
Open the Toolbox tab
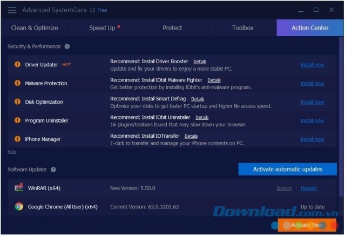[x=243, y=28]
